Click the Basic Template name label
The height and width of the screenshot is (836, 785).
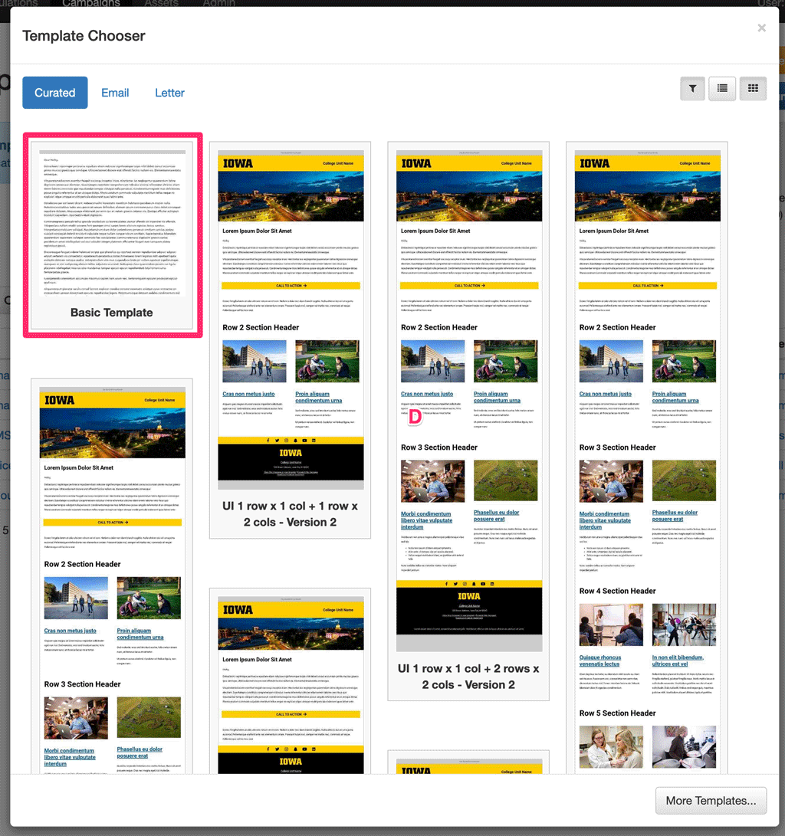click(x=112, y=313)
